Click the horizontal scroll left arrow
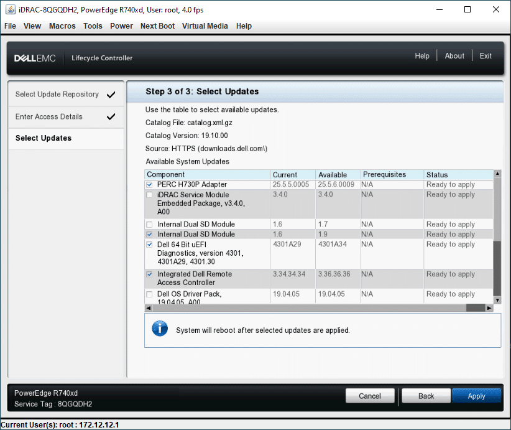 (x=149, y=307)
